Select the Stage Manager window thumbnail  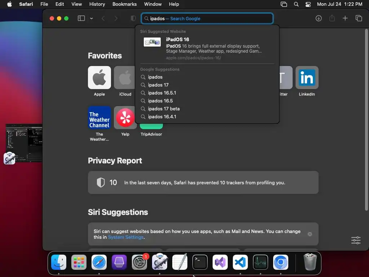[x=24, y=143]
